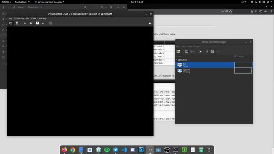Bookmark page with browser star icon
274x154 pixels.
pyautogui.click(x=231, y=12)
